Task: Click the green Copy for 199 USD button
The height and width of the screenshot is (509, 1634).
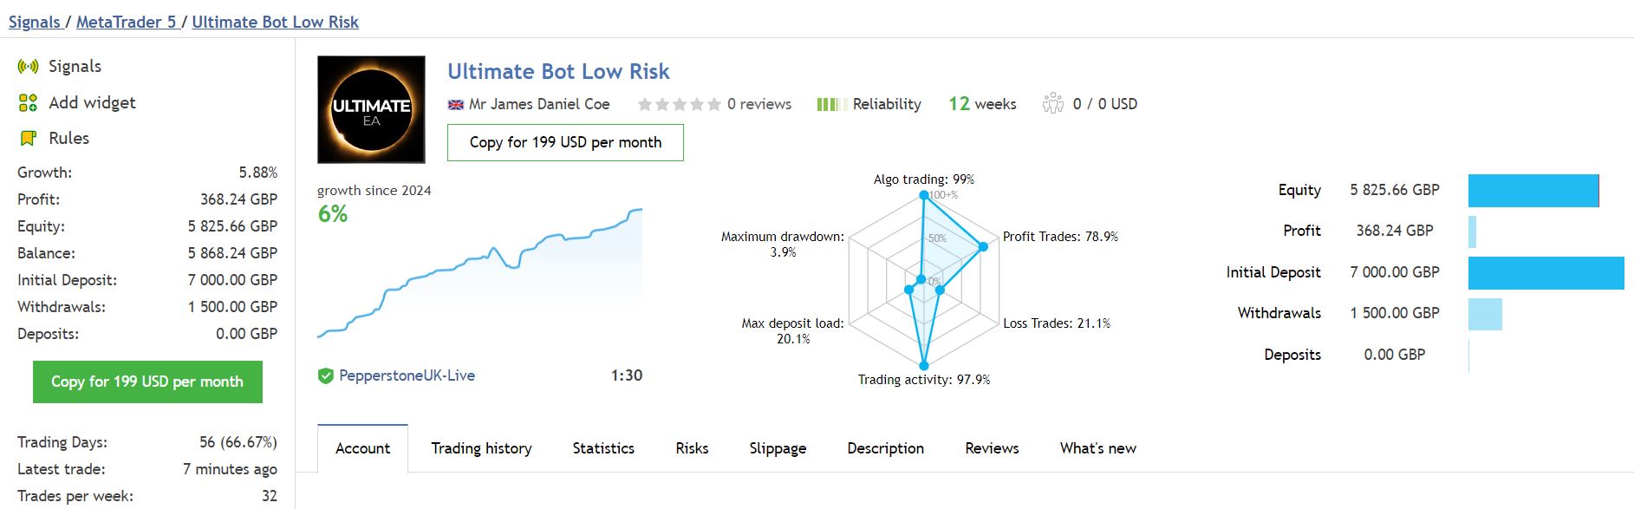Action: 147,382
